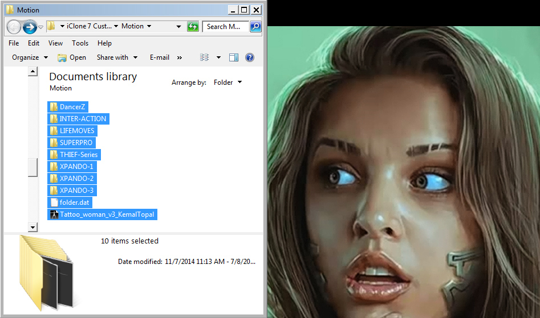The width and height of the screenshot is (540, 318).
Task: Click the nav pane scrollbar thumb
Action: [33, 168]
